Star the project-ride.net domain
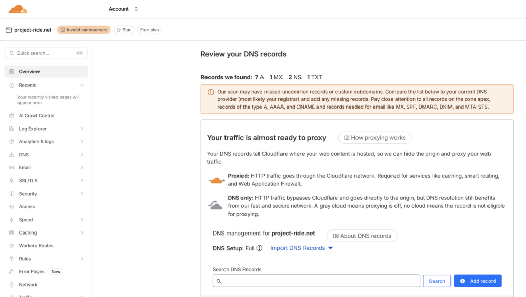Screen dimensions: 526x297 [x=123, y=30]
